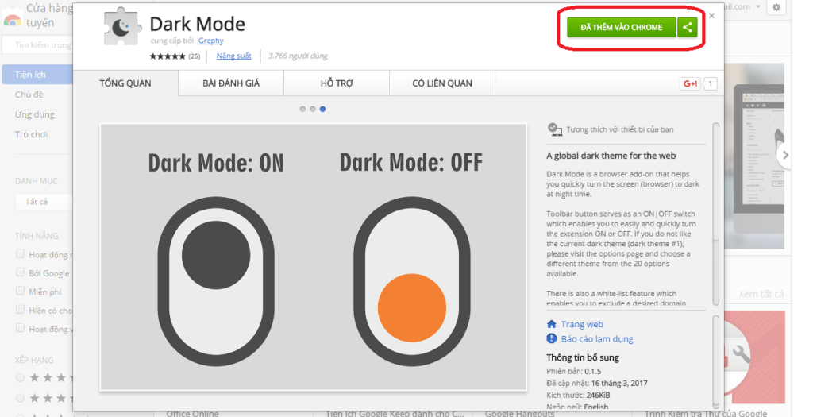Toggle the Miễn phí checkbox
Viewport: 813px width, 417px height.
point(20,291)
